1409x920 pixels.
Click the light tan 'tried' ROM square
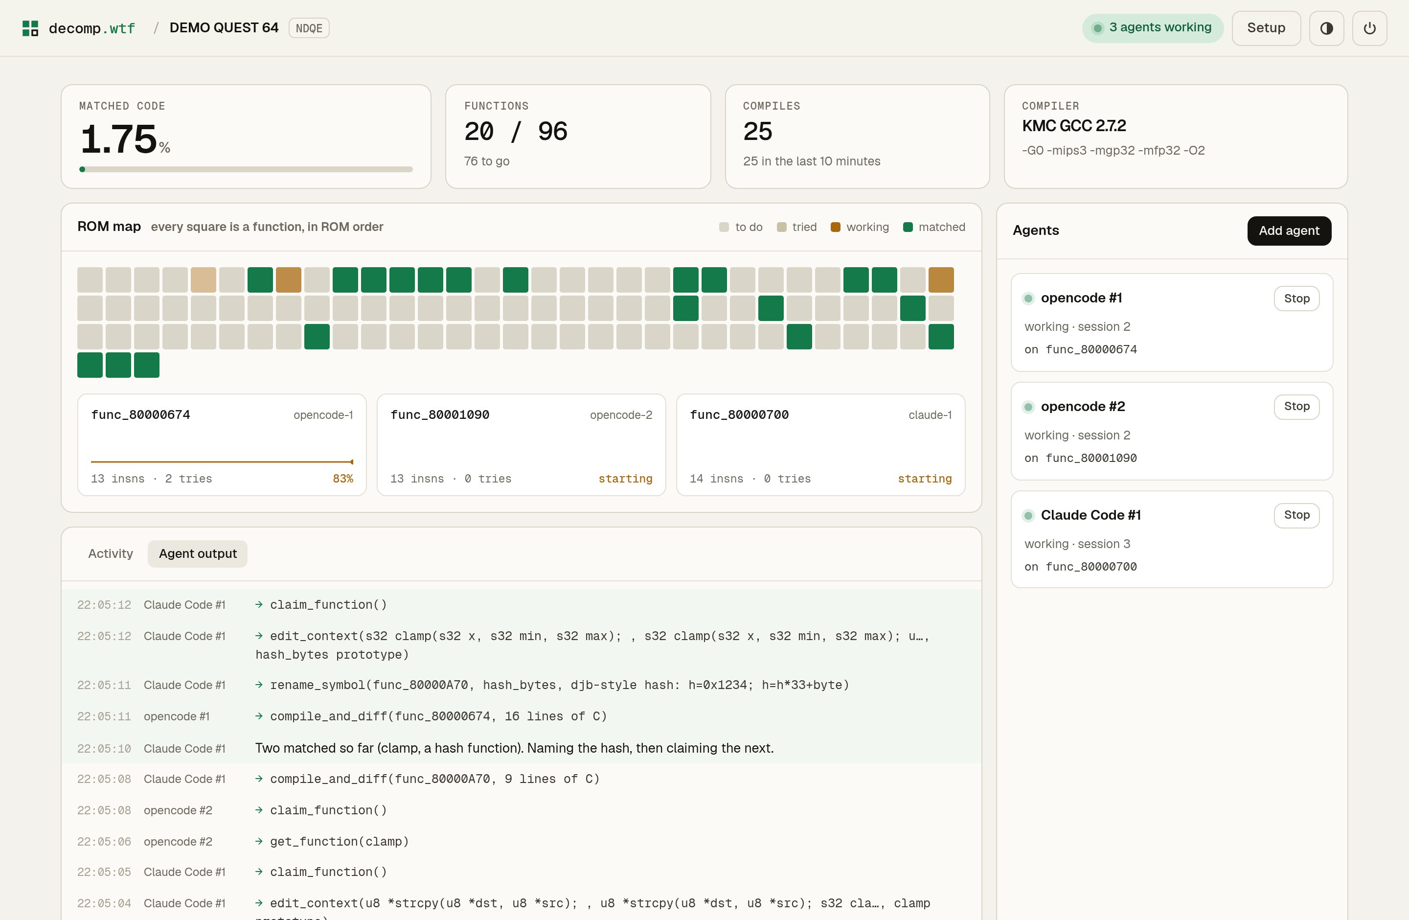pos(203,280)
